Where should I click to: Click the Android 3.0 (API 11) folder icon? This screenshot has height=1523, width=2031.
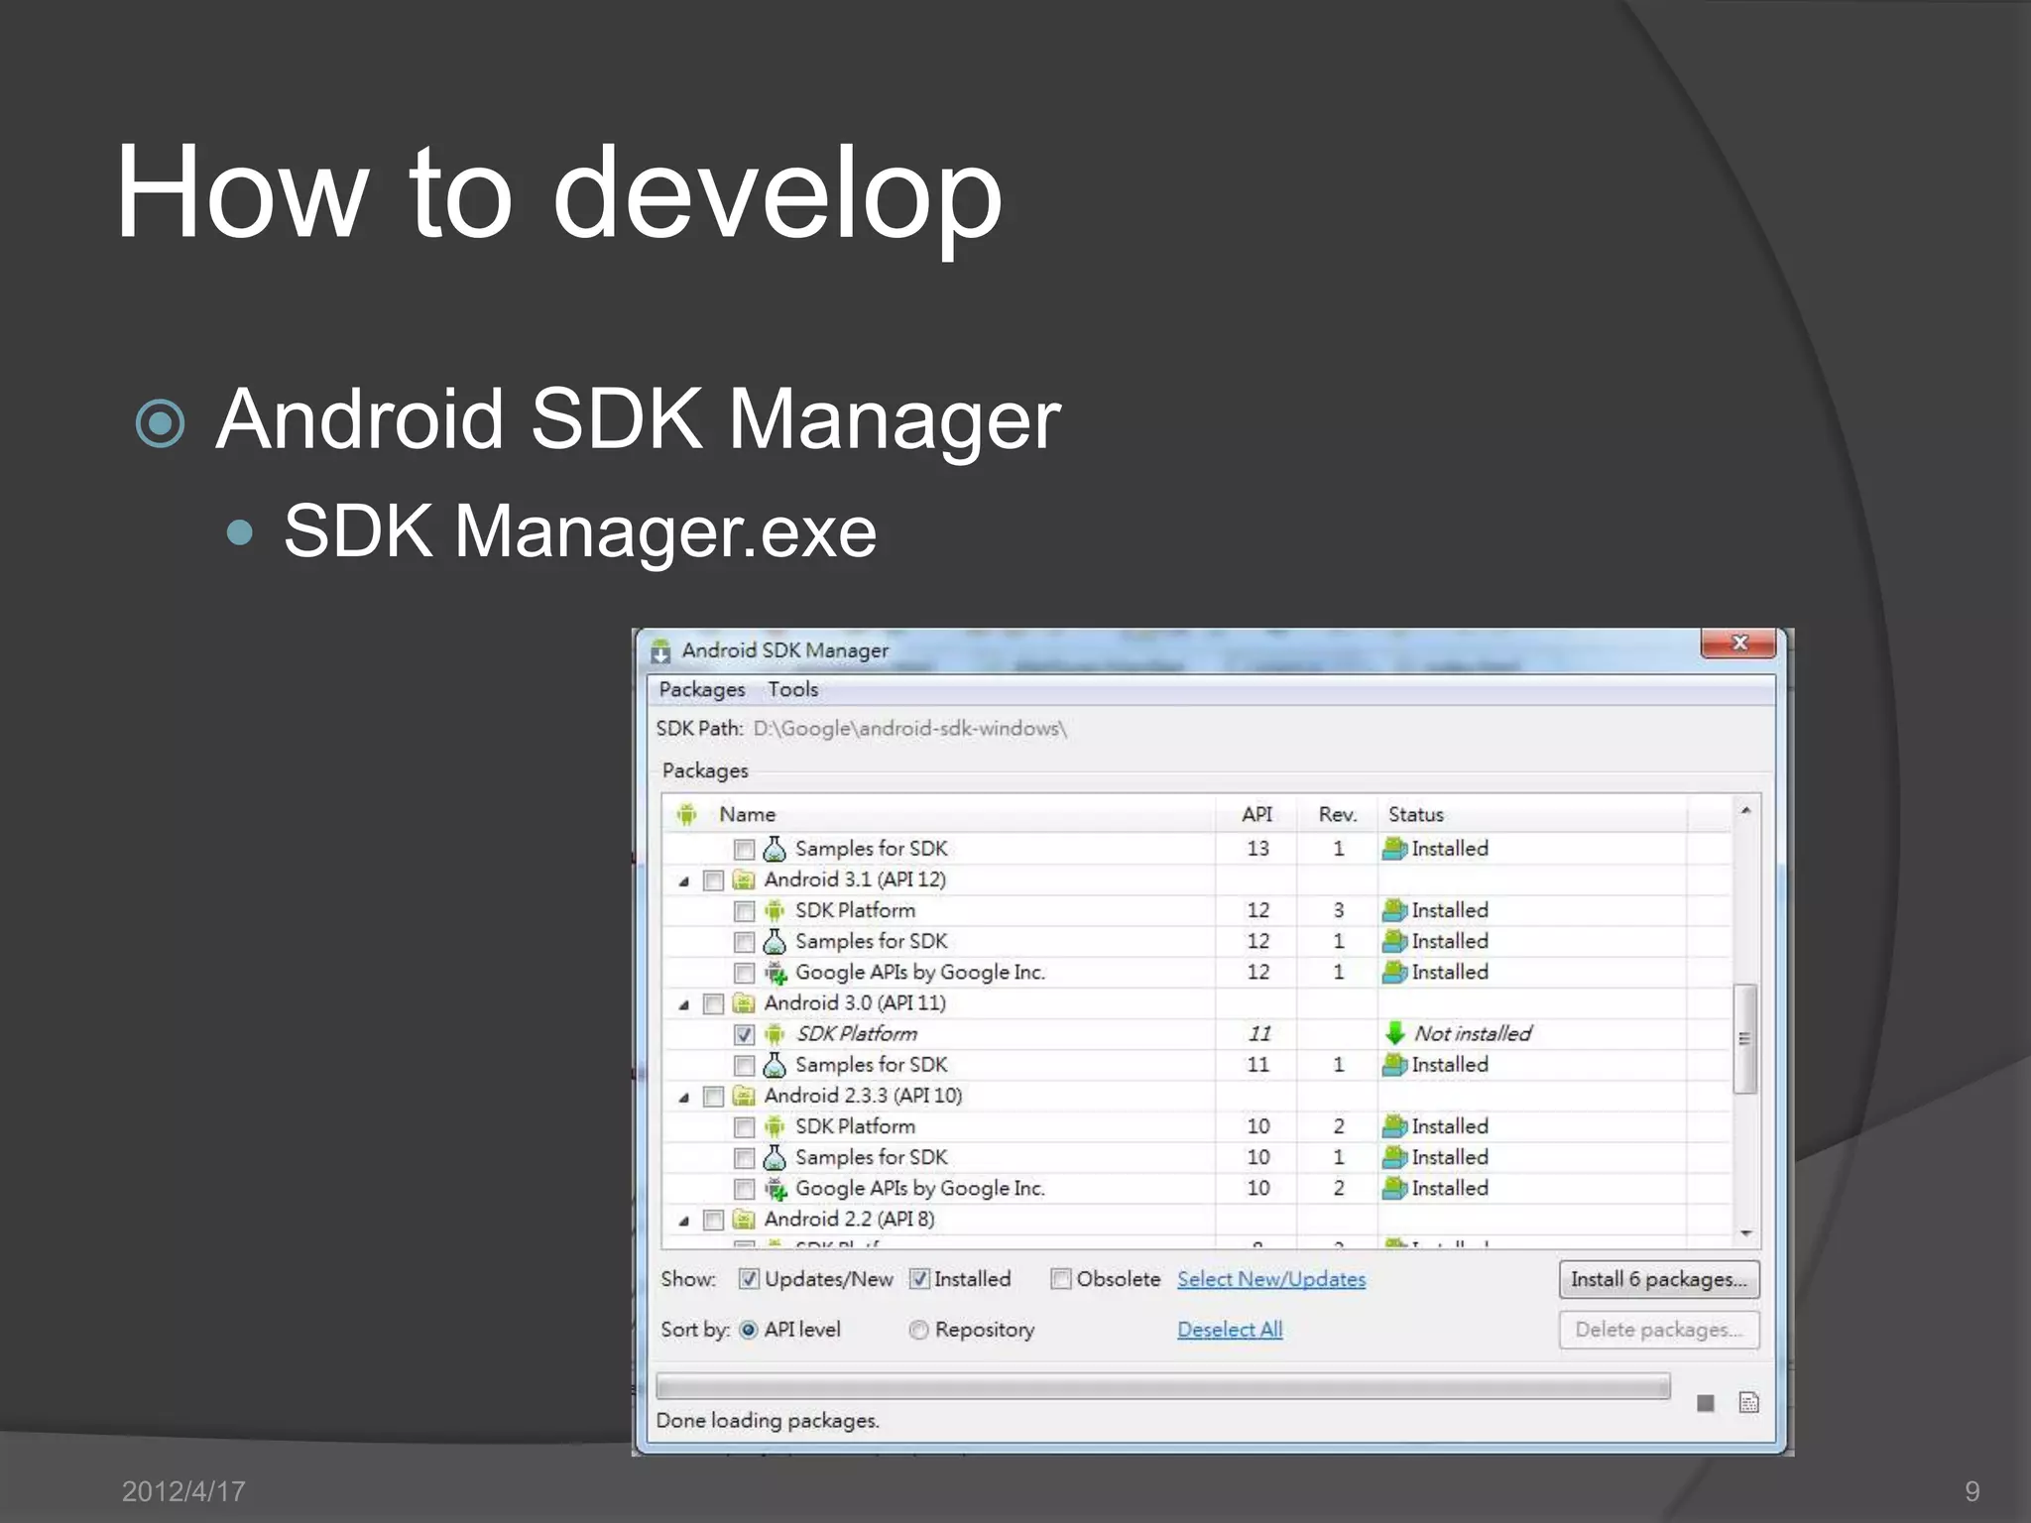[x=743, y=1003]
